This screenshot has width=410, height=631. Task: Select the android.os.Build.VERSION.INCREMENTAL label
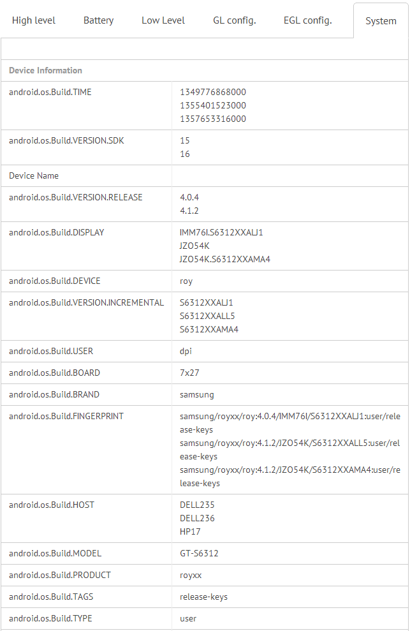click(86, 302)
